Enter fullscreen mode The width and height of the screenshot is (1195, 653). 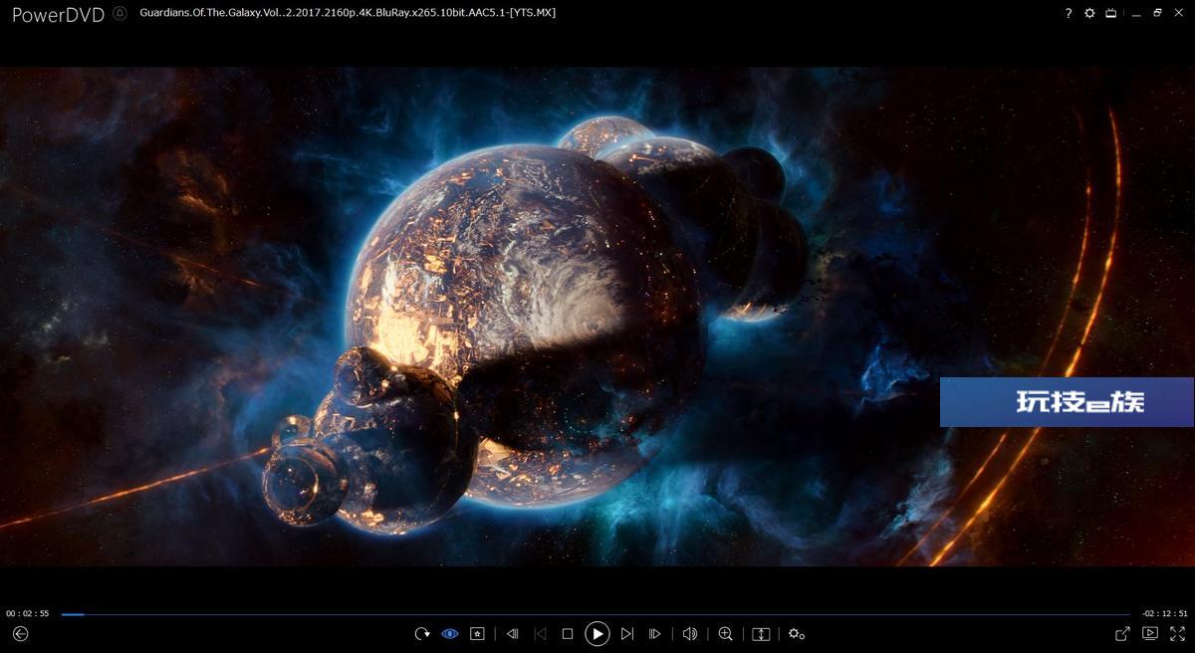click(x=1177, y=634)
